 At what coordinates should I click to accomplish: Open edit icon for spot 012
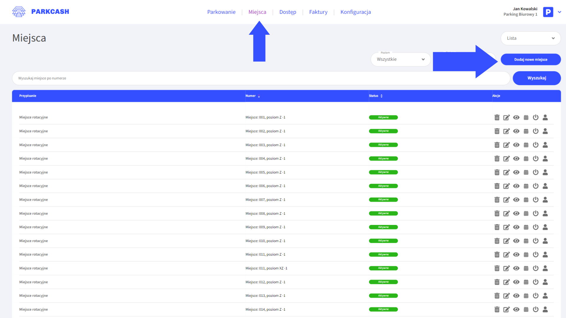point(506,282)
